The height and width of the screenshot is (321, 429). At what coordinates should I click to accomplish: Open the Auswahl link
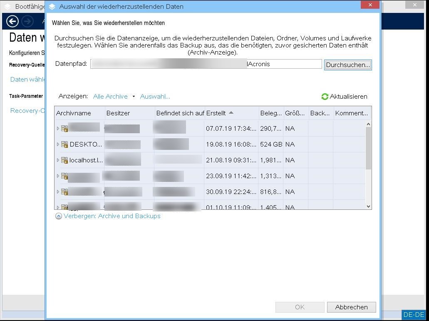(155, 96)
